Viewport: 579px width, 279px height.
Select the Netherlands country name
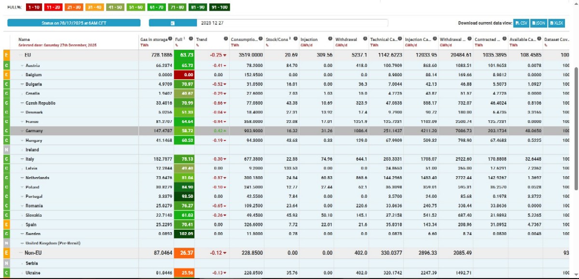(x=38, y=178)
